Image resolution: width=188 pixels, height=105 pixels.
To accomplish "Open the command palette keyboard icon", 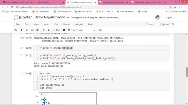I will click(x=100, y=30).
